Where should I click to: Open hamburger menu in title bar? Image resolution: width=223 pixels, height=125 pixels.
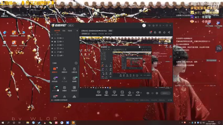tap(160, 26)
